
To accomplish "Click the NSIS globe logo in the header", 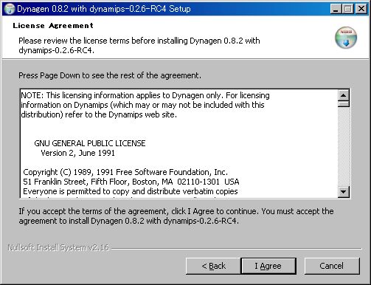I will tap(346, 38).
